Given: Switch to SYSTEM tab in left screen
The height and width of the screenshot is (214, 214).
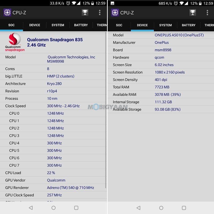Looking at the screenshot, I should (58, 25).
